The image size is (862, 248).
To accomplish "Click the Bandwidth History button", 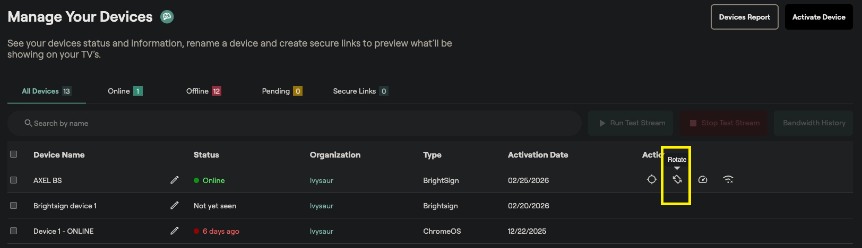I will 814,123.
